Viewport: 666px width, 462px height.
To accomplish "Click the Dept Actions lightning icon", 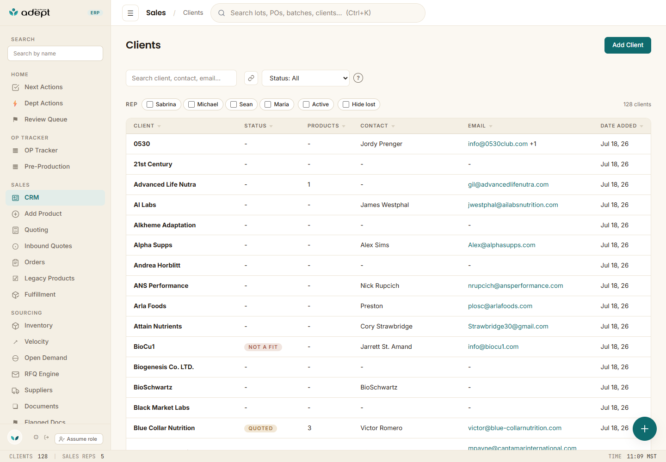I will 16,103.
